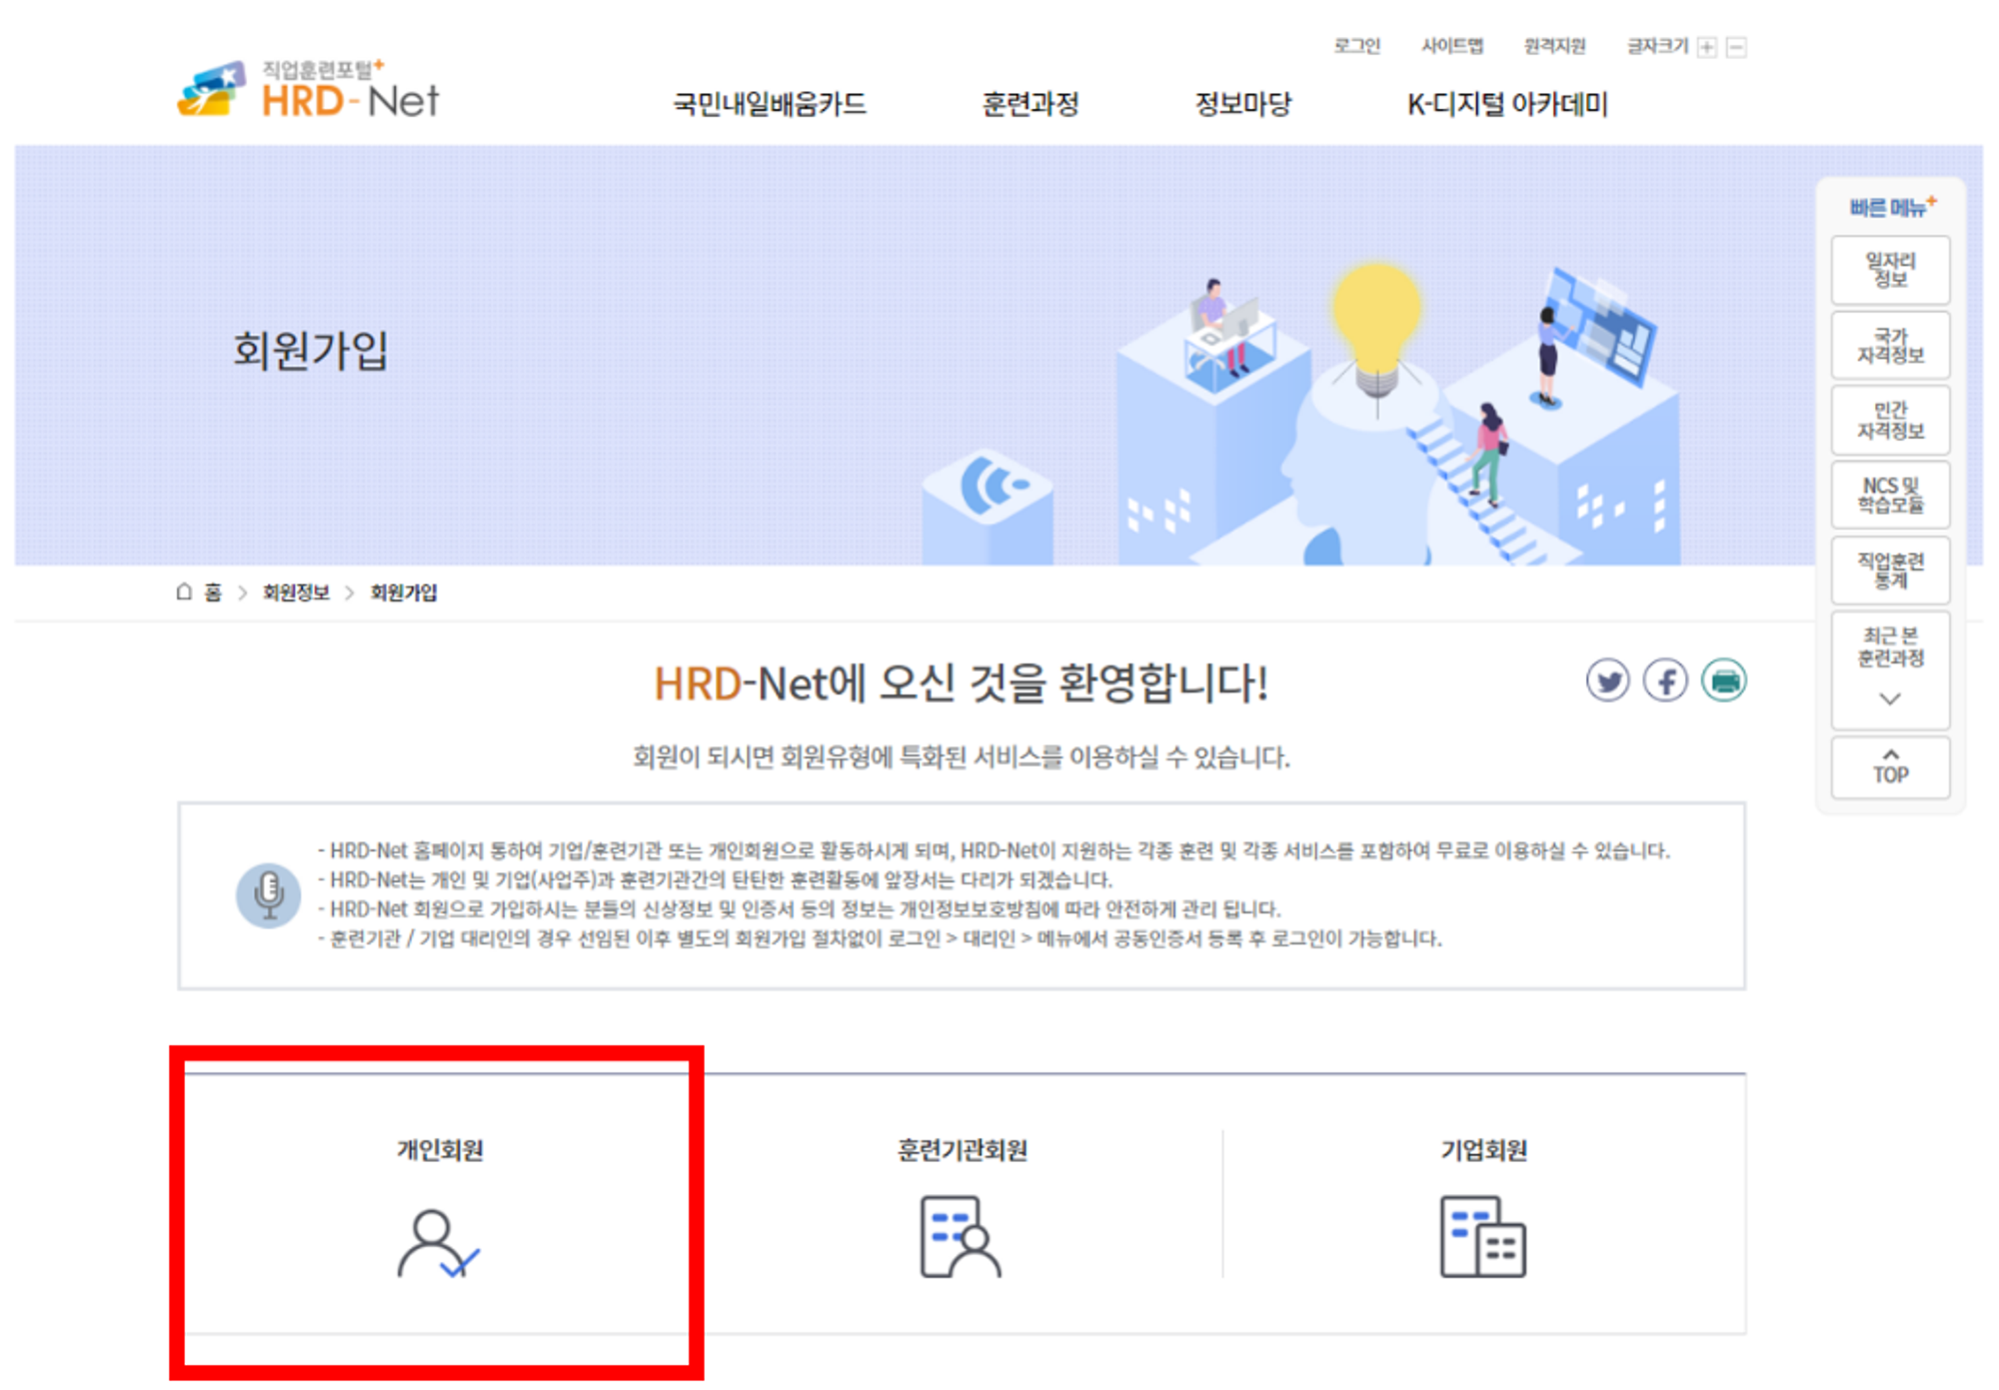Click the HRD-Net logo
The image size is (1999, 1390).
[x=308, y=91]
